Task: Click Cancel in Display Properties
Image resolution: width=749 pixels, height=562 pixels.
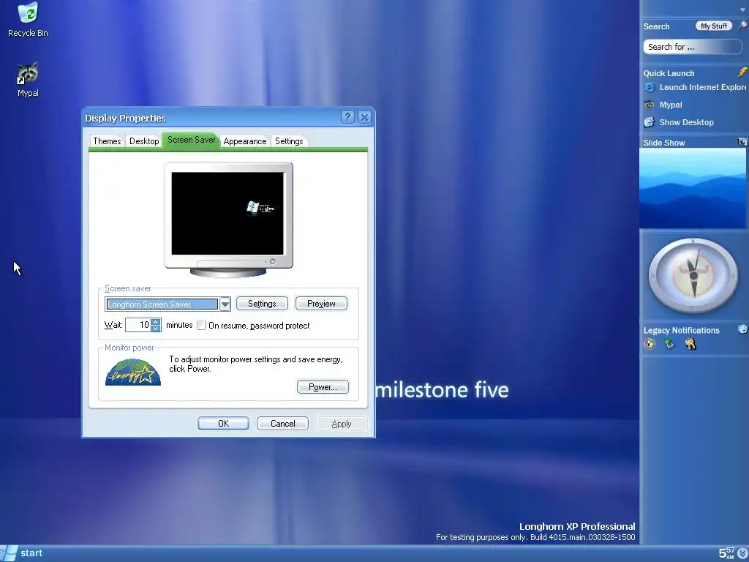Action: [x=282, y=424]
